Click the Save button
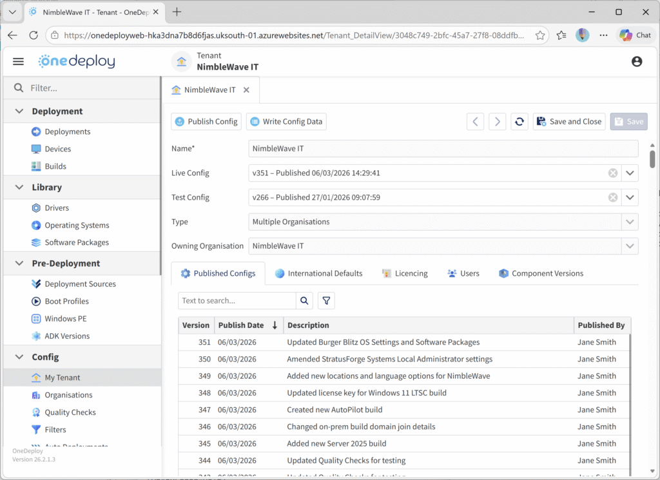Screen dimensions: 660x480 (629, 122)
